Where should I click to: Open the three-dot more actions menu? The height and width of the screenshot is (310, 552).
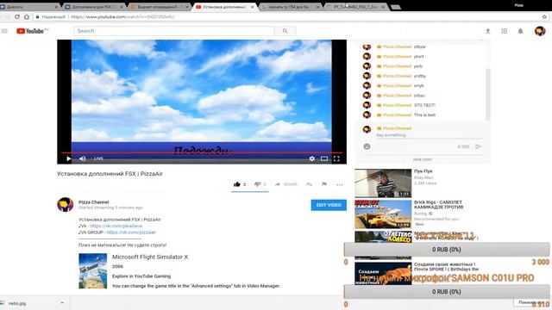point(339,184)
